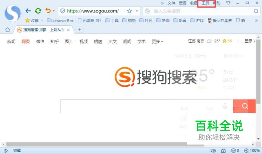The width and height of the screenshot is (262, 154).
Task: Open the 100% zoom control
Action: [252, 151]
